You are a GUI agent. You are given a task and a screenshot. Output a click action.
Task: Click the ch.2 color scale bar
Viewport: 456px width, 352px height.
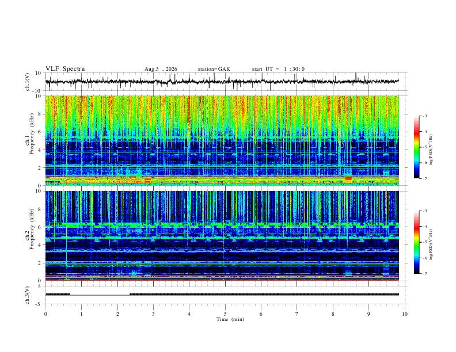(416, 242)
